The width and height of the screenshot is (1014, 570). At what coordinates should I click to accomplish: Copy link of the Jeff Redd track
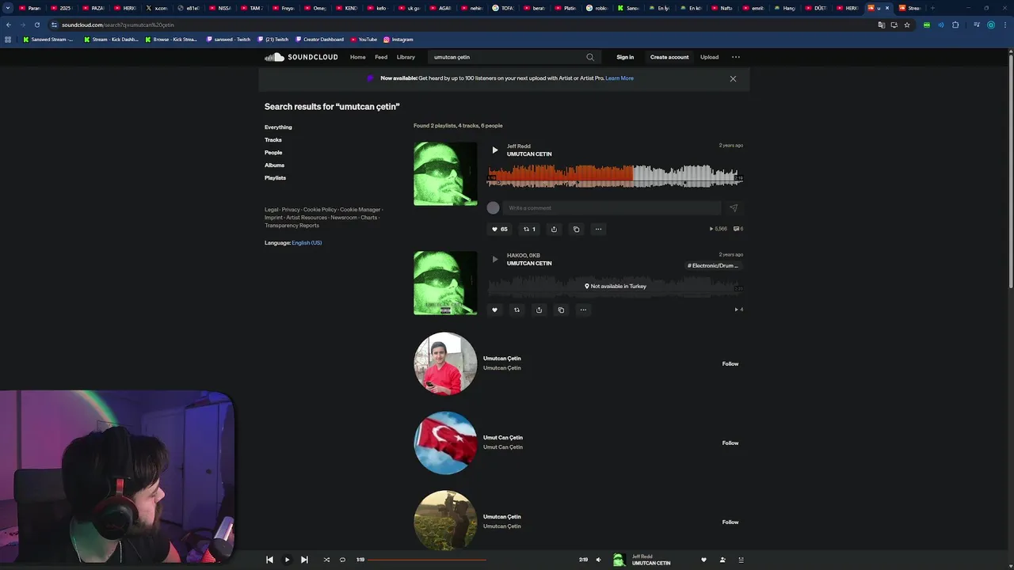pyautogui.click(x=576, y=230)
